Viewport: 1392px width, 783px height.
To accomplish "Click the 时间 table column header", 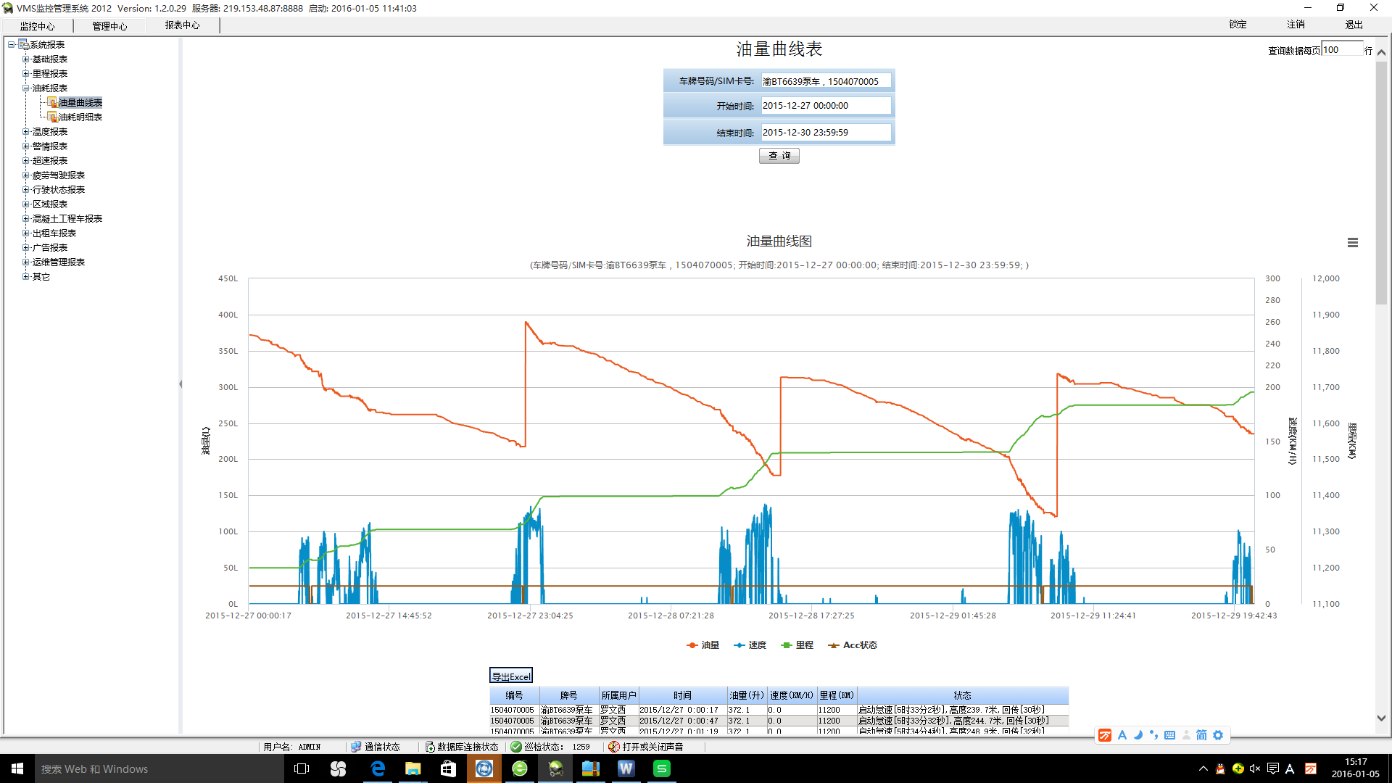I will 682,695.
